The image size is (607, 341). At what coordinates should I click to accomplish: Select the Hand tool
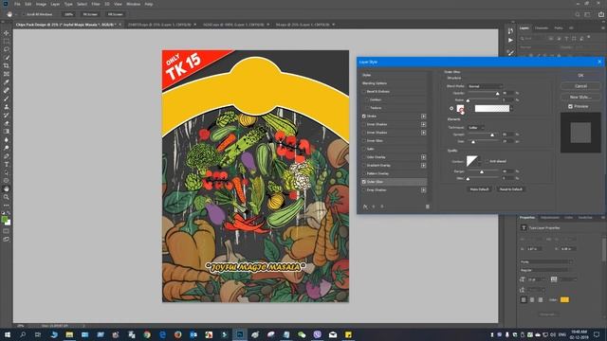(7, 189)
